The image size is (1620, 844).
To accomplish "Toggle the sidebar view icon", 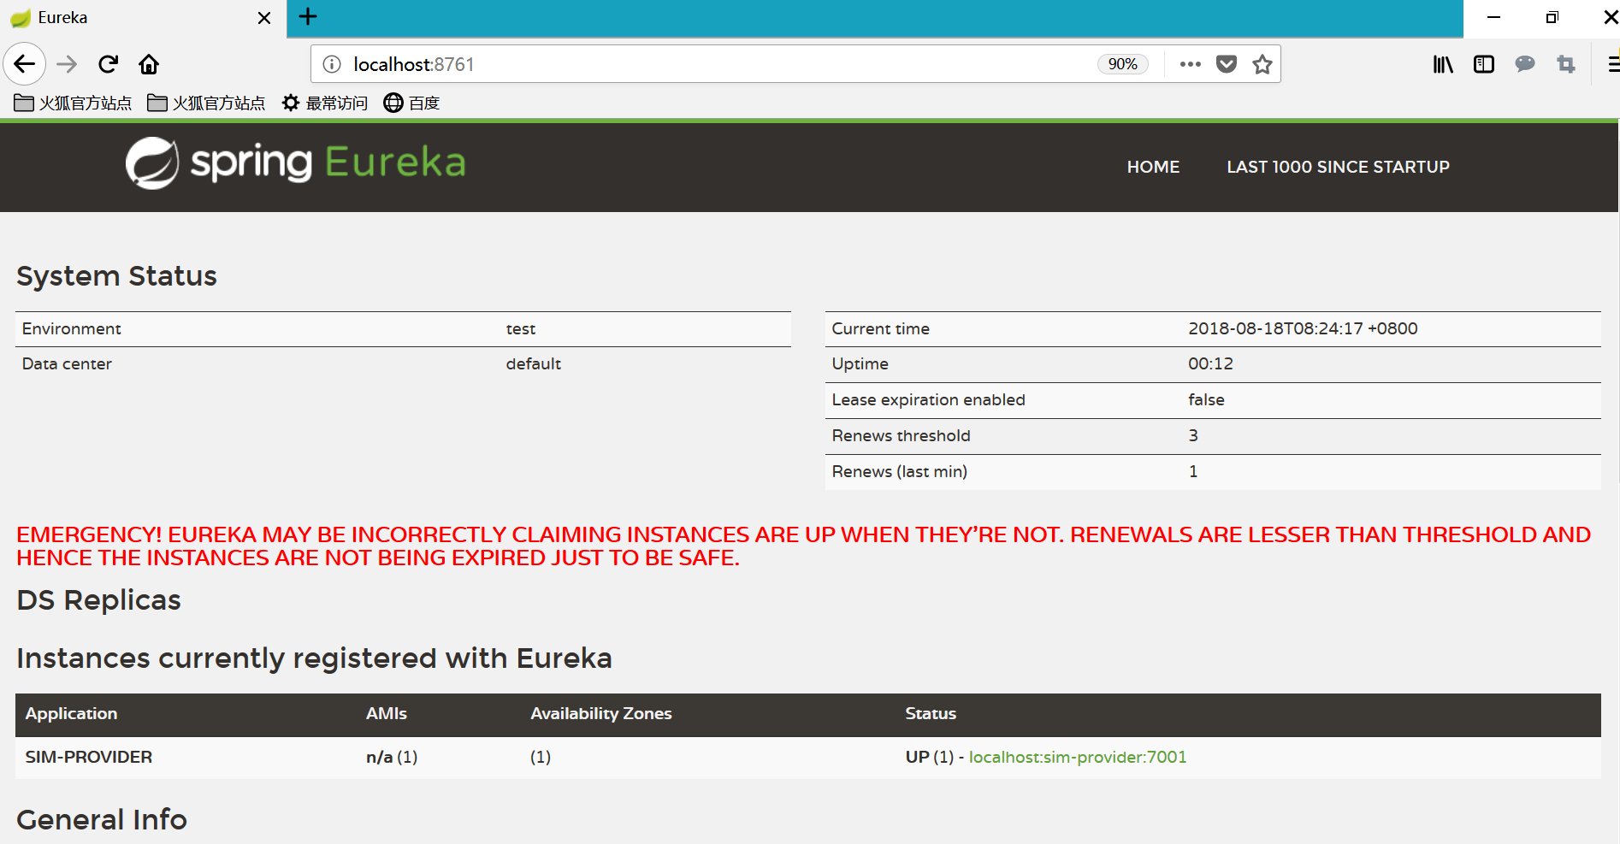I will [1484, 64].
